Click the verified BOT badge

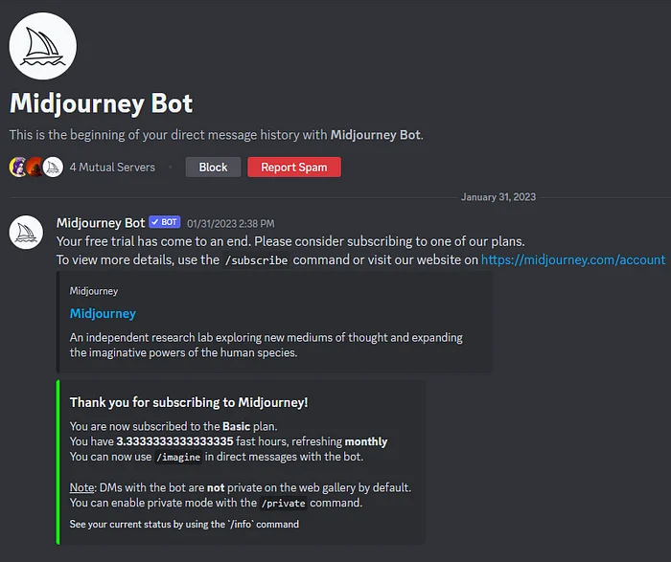click(165, 222)
